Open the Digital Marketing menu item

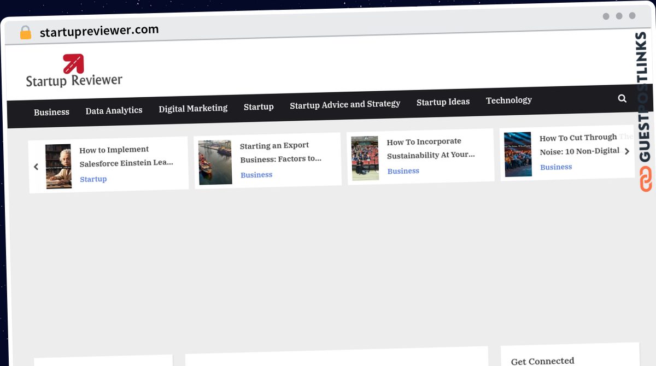[x=193, y=108]
